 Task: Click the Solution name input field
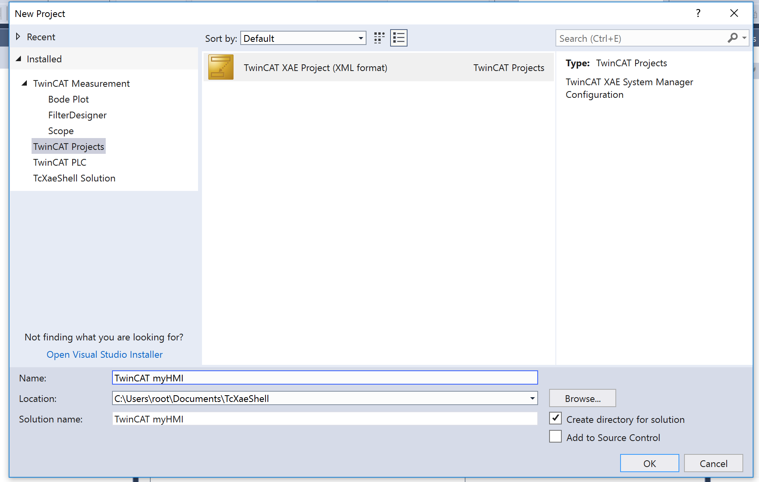pos(325,419)
